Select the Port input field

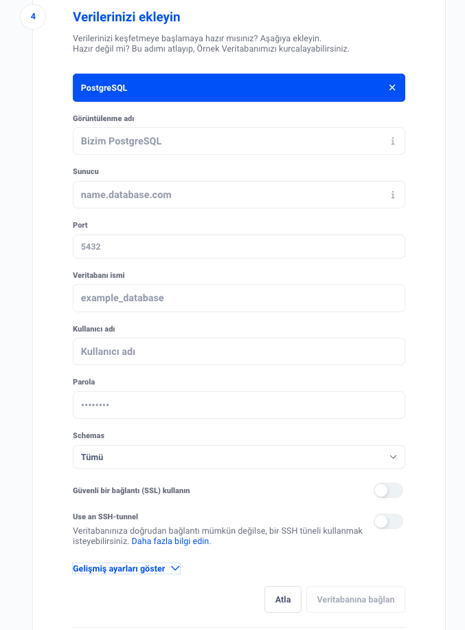coord(238,246)
